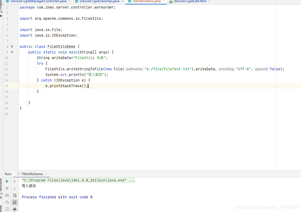Viewport: 301px width, 212px height.
Task: Close the DevicesTypeManagerController.java tab
Action: (x=69, y=1)
